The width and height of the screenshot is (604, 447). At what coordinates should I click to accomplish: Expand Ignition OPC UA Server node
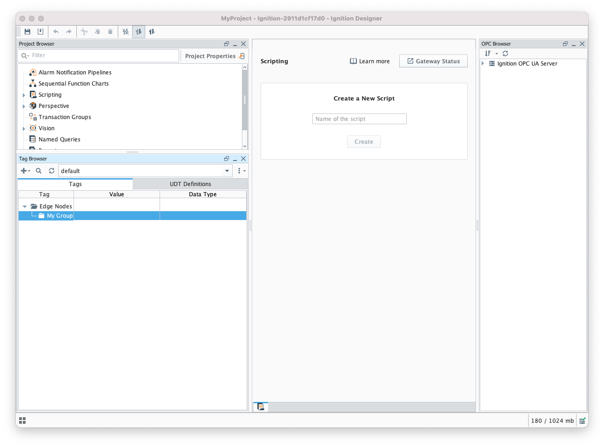[x=483, y=63]
